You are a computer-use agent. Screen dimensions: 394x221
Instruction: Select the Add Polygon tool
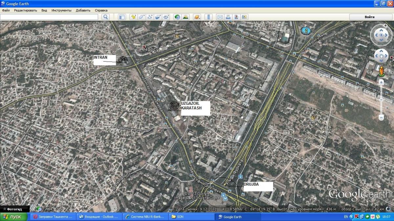tap(142, 17)
